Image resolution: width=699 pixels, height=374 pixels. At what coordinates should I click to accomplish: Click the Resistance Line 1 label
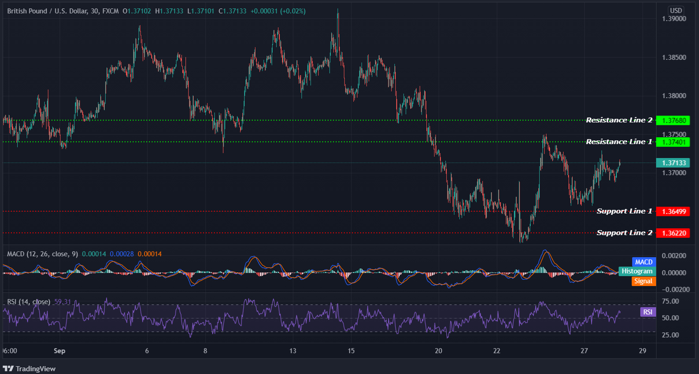(619, 142)
